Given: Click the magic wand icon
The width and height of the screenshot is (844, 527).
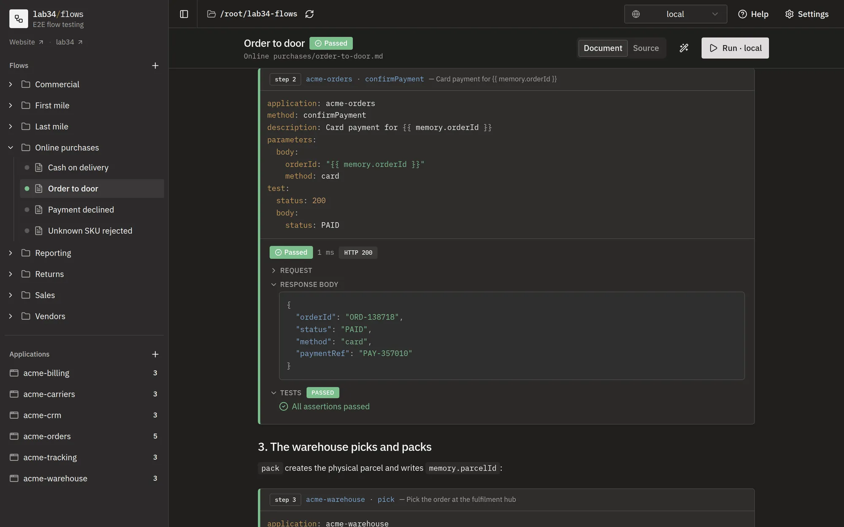Looking at the screenshot, I should tap(684, 48).
